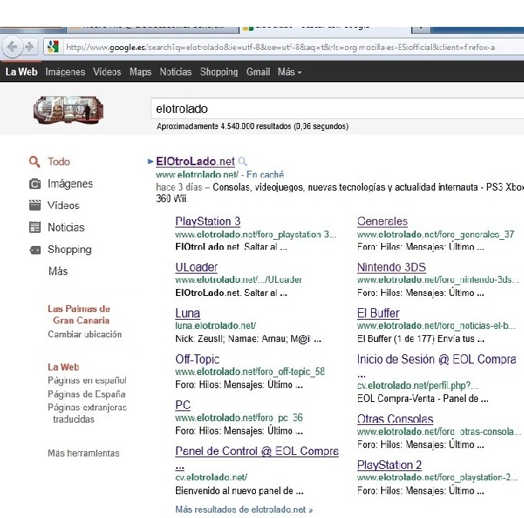Select Todo in the left sidebar
This screenshot has height=518, width=524.
(59, 161)
